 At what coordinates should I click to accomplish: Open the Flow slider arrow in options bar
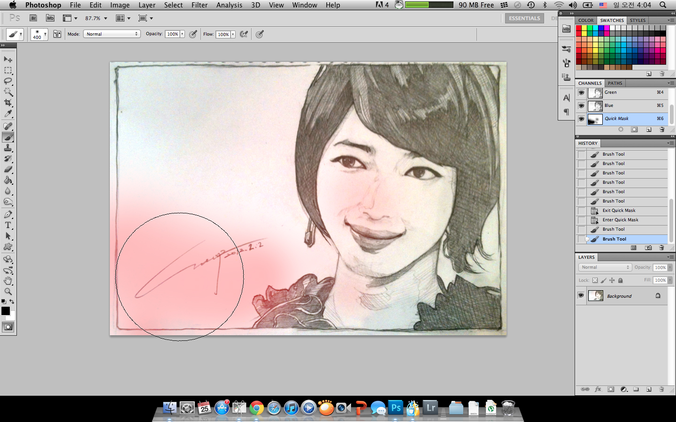click(233, 34)
